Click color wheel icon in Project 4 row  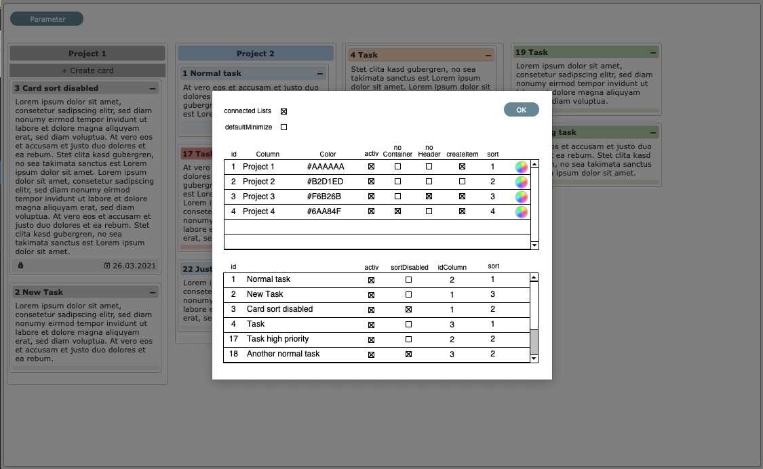521,211
